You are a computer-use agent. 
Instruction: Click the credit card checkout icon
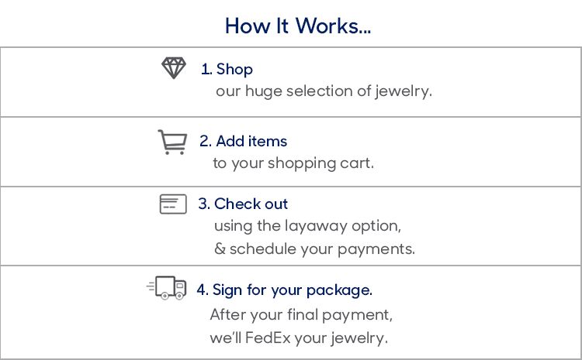coord(173,204)
